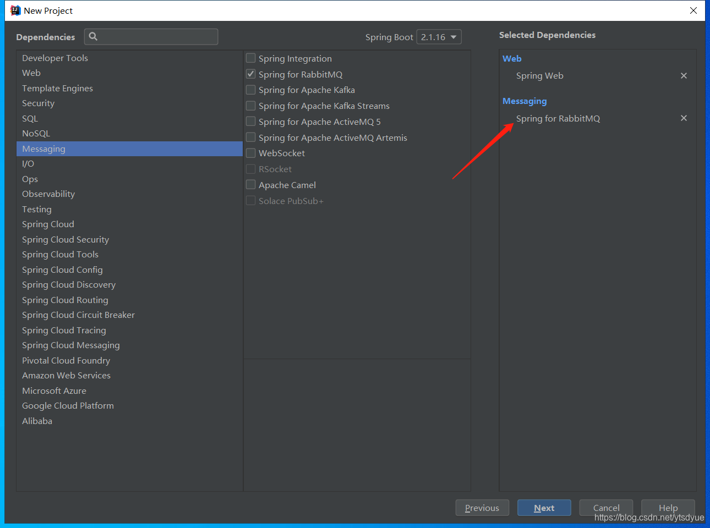Select Amazon Web Services category
The height and width of the screenshot is (528, 710).
(129, 376)
